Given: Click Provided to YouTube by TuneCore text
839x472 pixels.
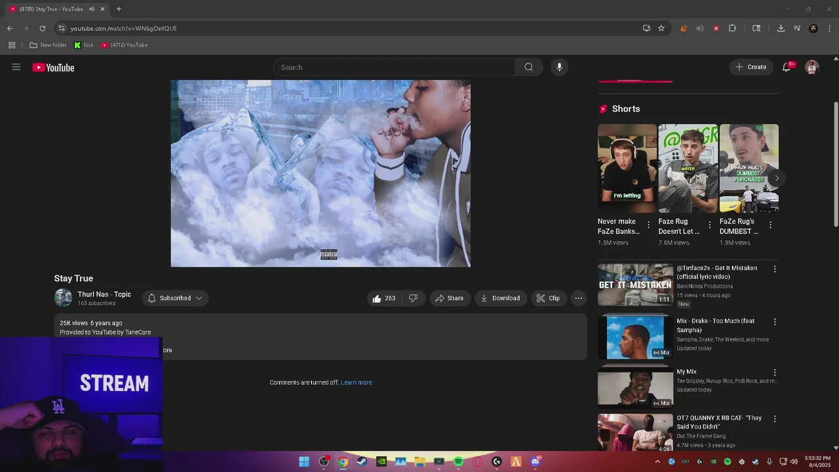Looking at the screenshot, I should [x=106, y=332].
